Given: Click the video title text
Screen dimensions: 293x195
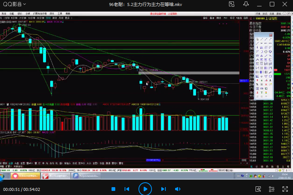Looking at the screenshot, I should pos(146,4).
